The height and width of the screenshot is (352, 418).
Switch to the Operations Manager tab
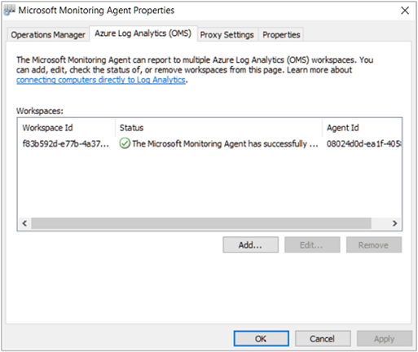48,35
